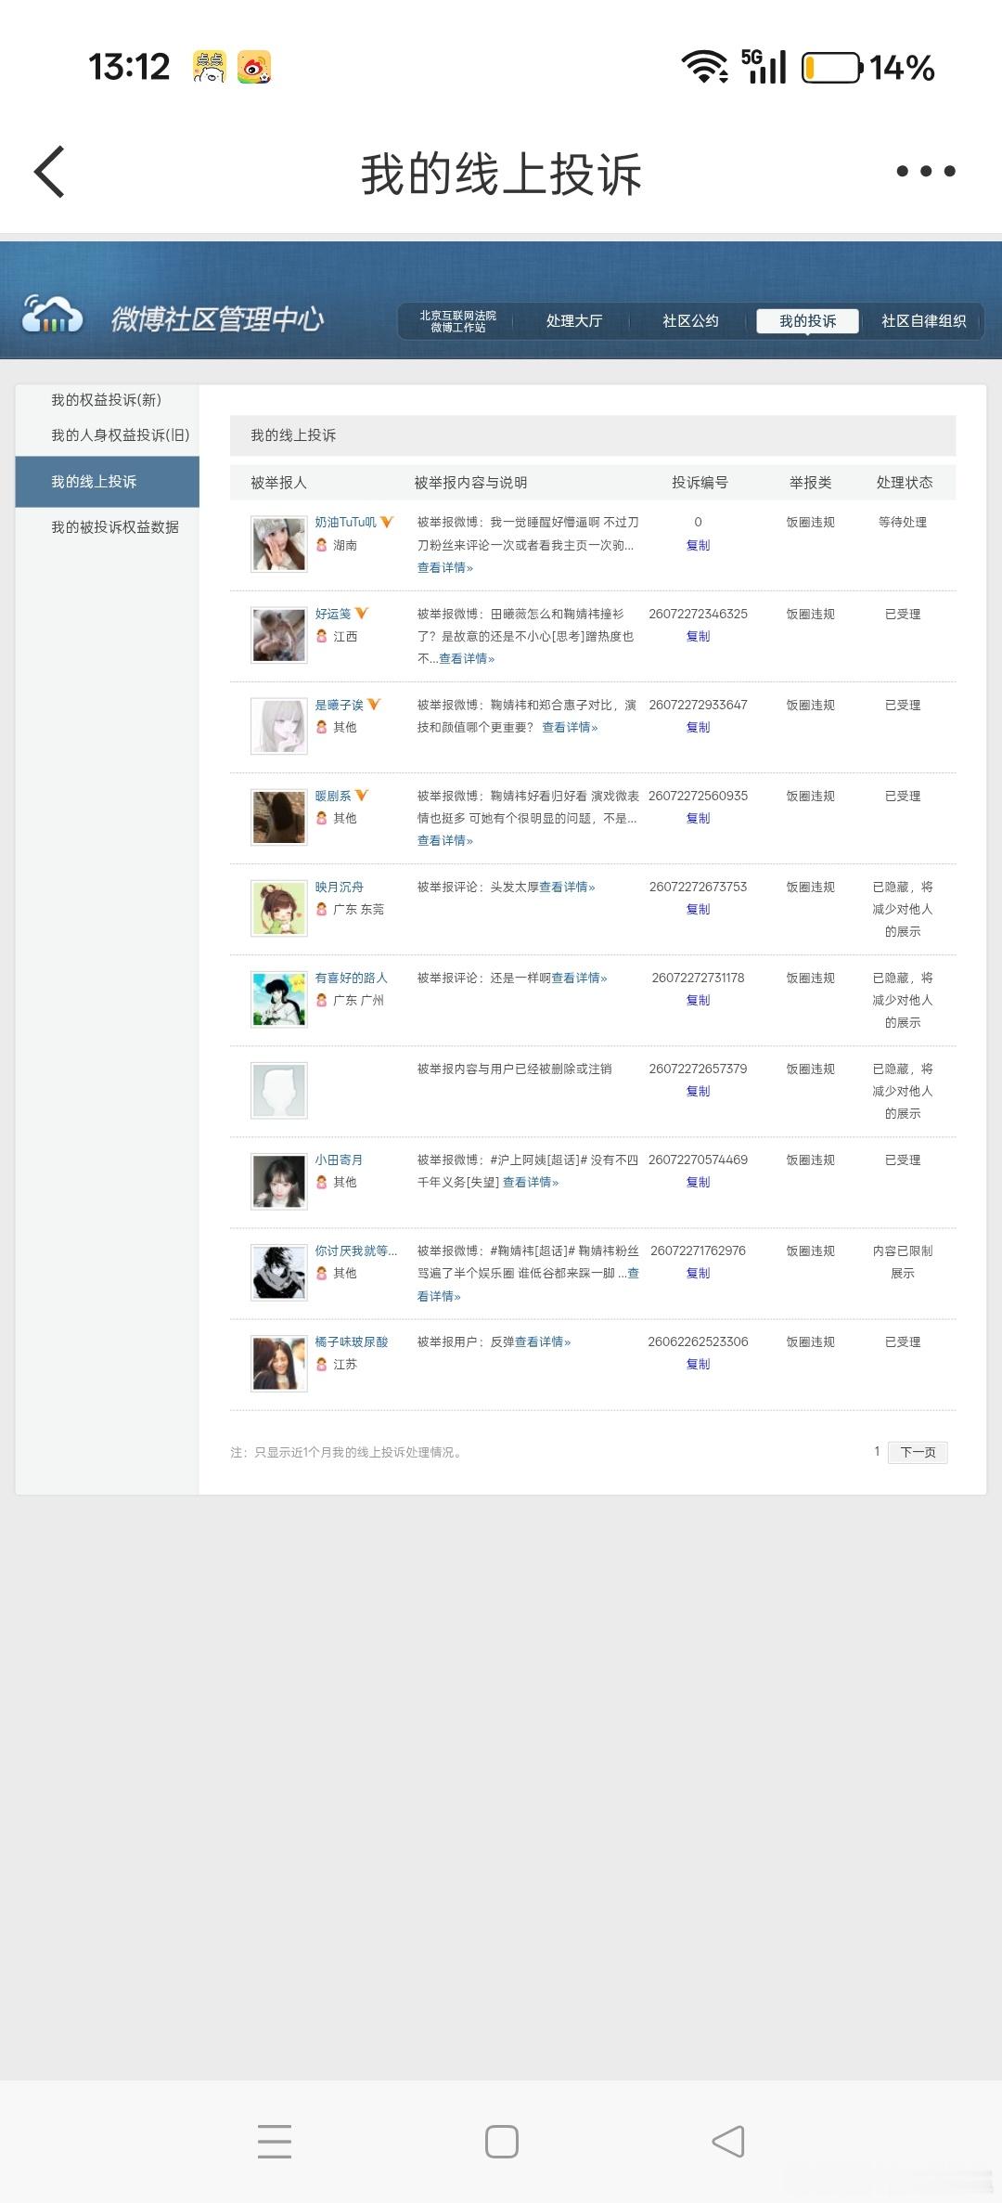This screenshot has height=2203, width=1002.
Task: Switch to 处理大厅 tab
Action: click(x=574, y=320)
